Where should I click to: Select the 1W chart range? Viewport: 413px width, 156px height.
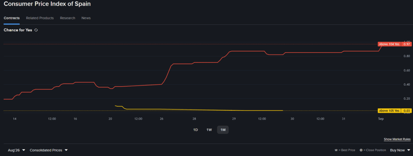[209, 130]
